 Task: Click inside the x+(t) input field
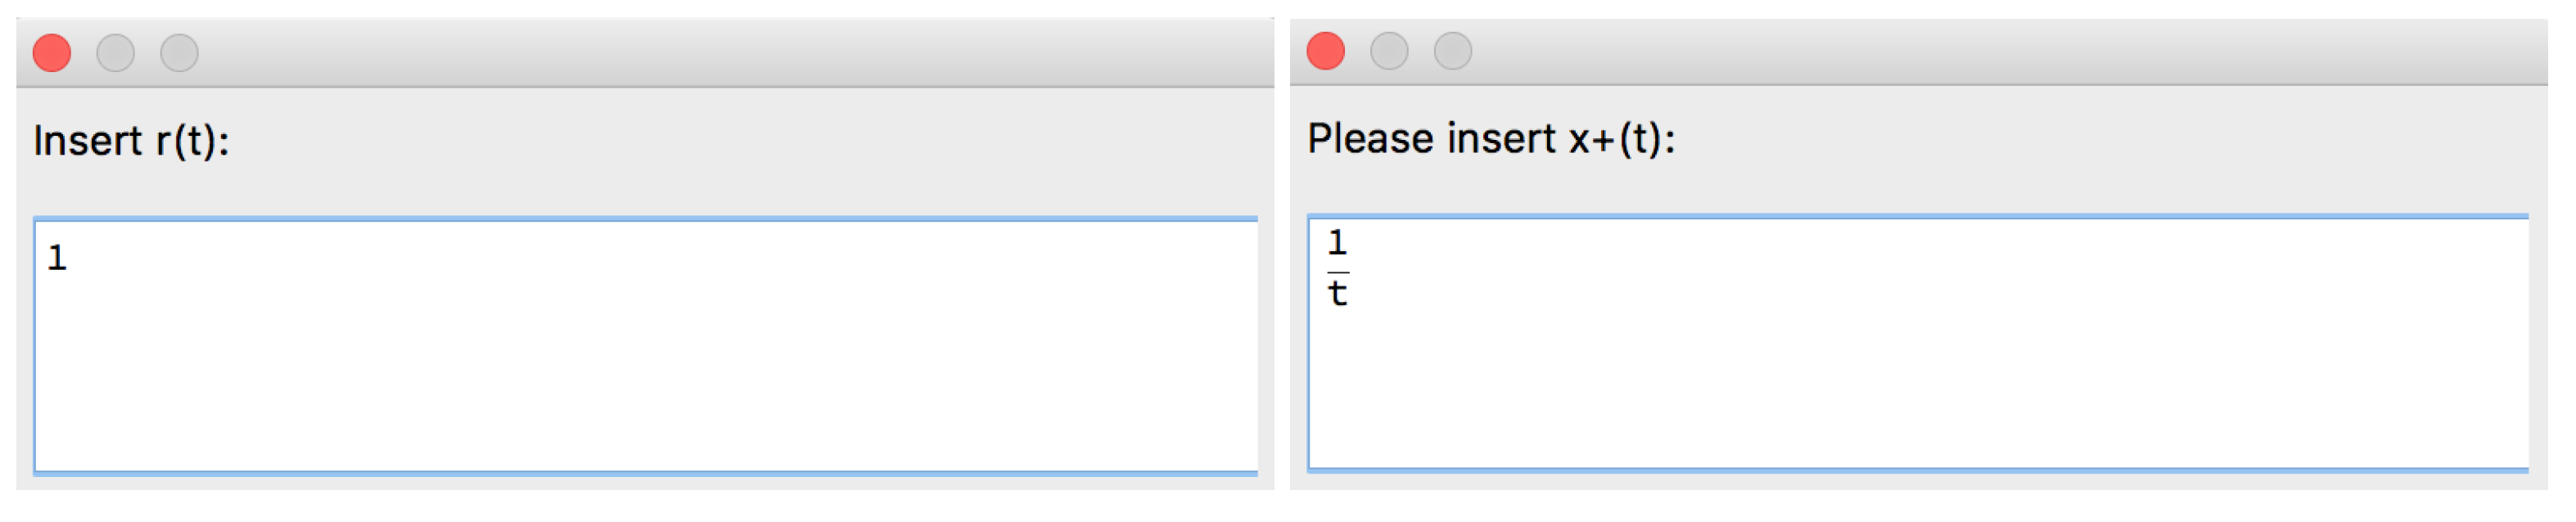[x=1918, y=342]
